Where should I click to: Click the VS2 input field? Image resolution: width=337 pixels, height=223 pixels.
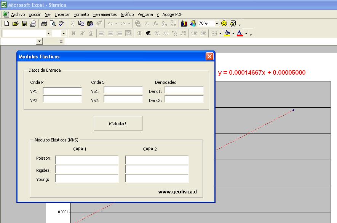(123, 99)
